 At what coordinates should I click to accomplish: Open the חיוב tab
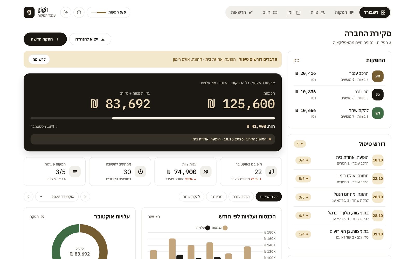click(270, 12)
